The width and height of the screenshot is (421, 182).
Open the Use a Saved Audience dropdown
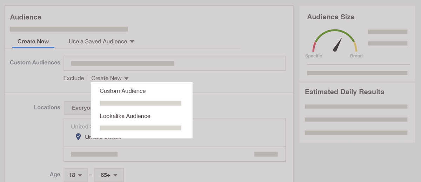tap(101, 41)
